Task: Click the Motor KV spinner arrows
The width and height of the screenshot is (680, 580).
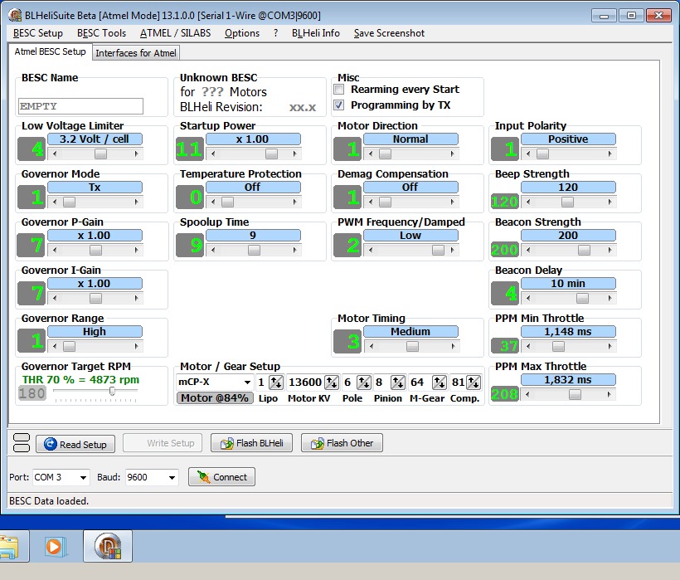Action: tap(332, 383)
